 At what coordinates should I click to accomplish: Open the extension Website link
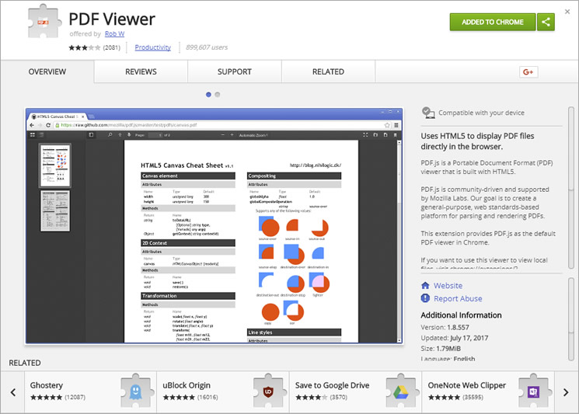448,286
